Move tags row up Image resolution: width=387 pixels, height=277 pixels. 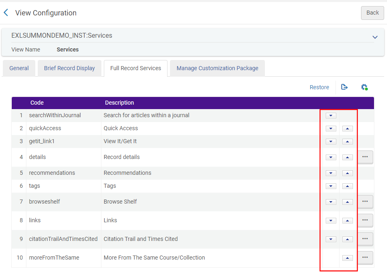click(348, 186)
